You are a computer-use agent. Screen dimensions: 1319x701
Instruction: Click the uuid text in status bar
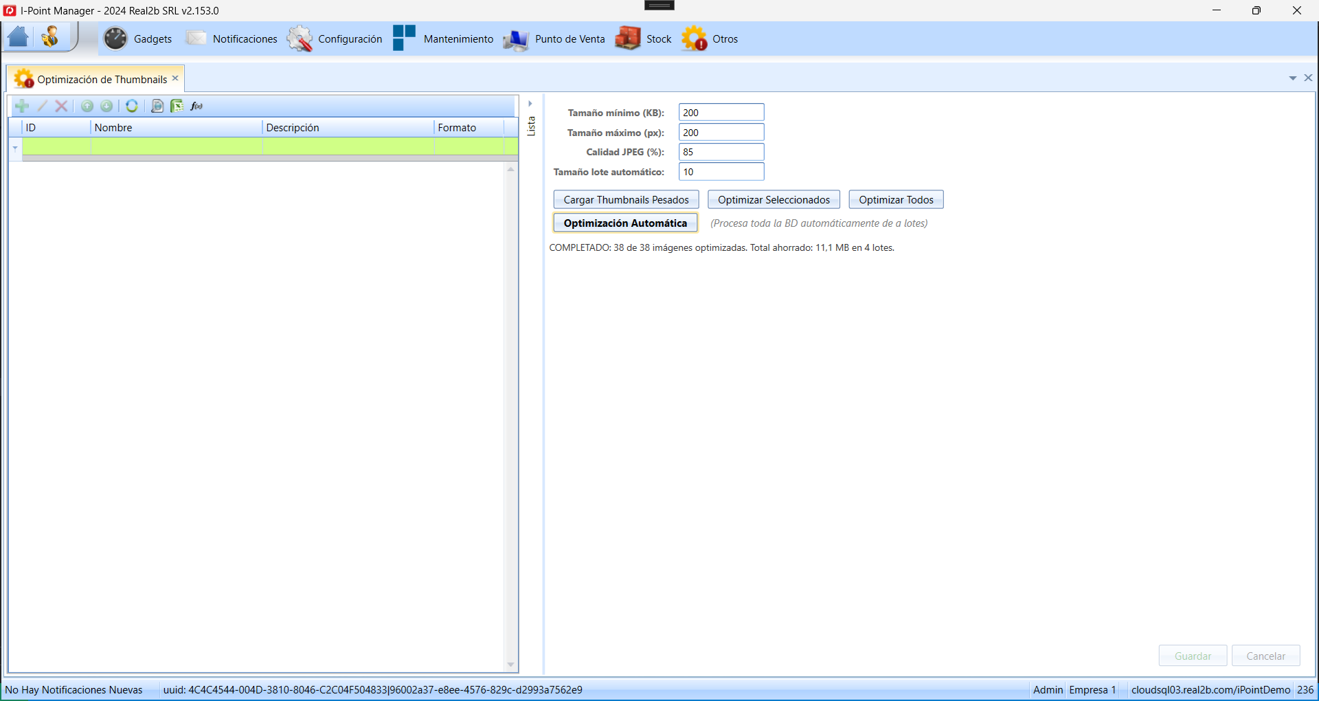pyautogui.click(x=372, y=690)
